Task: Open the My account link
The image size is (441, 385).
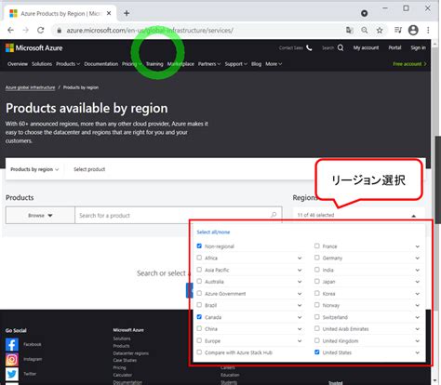Action: pyautogui.click(x=366, y=47)
